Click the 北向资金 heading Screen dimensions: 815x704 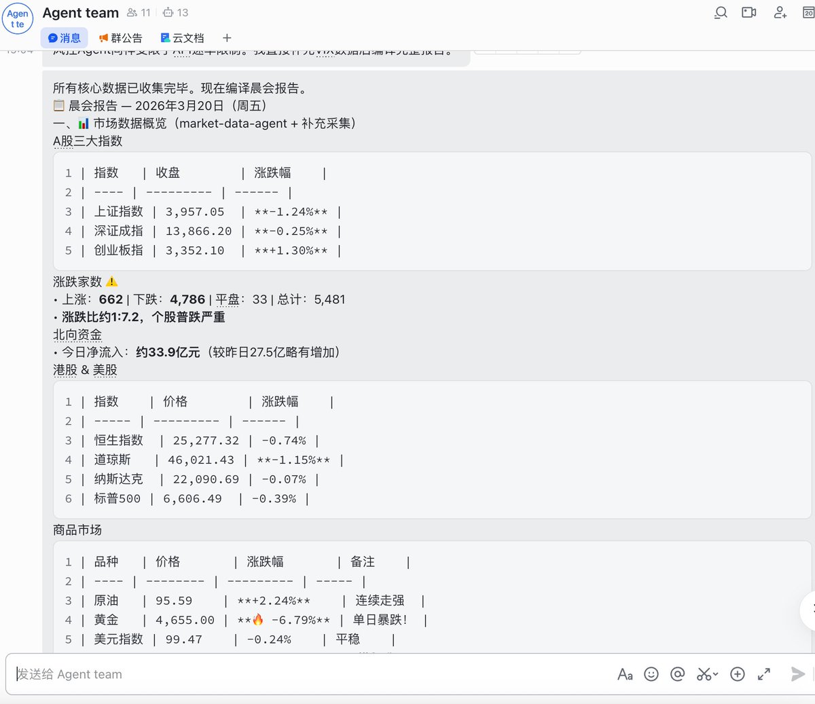(77, 335)
